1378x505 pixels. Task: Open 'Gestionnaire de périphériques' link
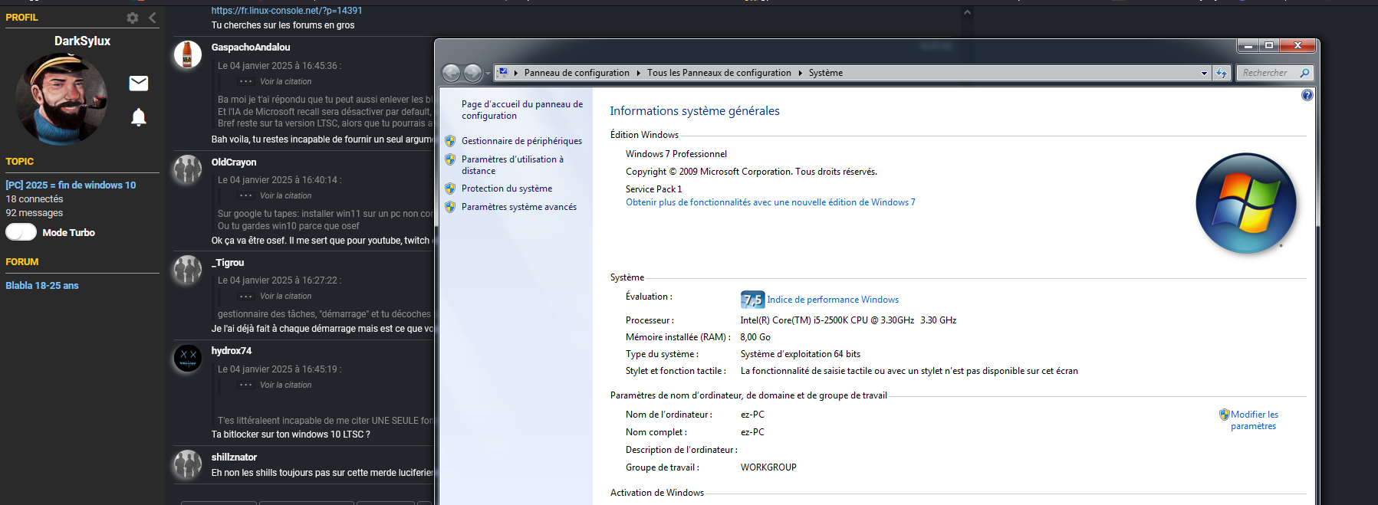[x=521, y=141]
